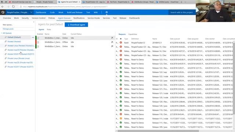Open a new browser tab with plus icon

(x=181, y=2)
